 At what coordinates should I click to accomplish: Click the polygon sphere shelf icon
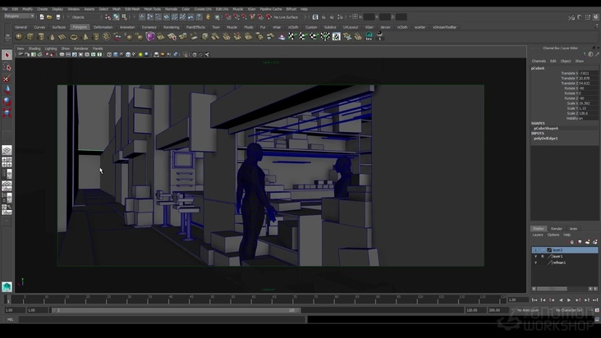pyautogui.click(x=18, y=36)
